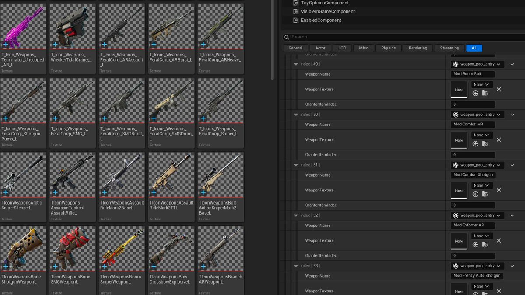525x295 pixels.
Task: Select TIconWeaponsBoomSniperWeaponL texture
Action: [122, 260]
